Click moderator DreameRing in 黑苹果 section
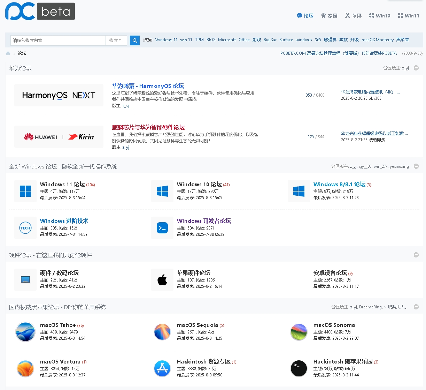Viewport: 426px width, 390px height. click(370, 307)
